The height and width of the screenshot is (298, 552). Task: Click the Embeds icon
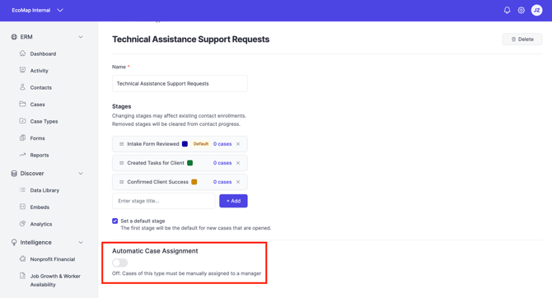tap(22, 207)
